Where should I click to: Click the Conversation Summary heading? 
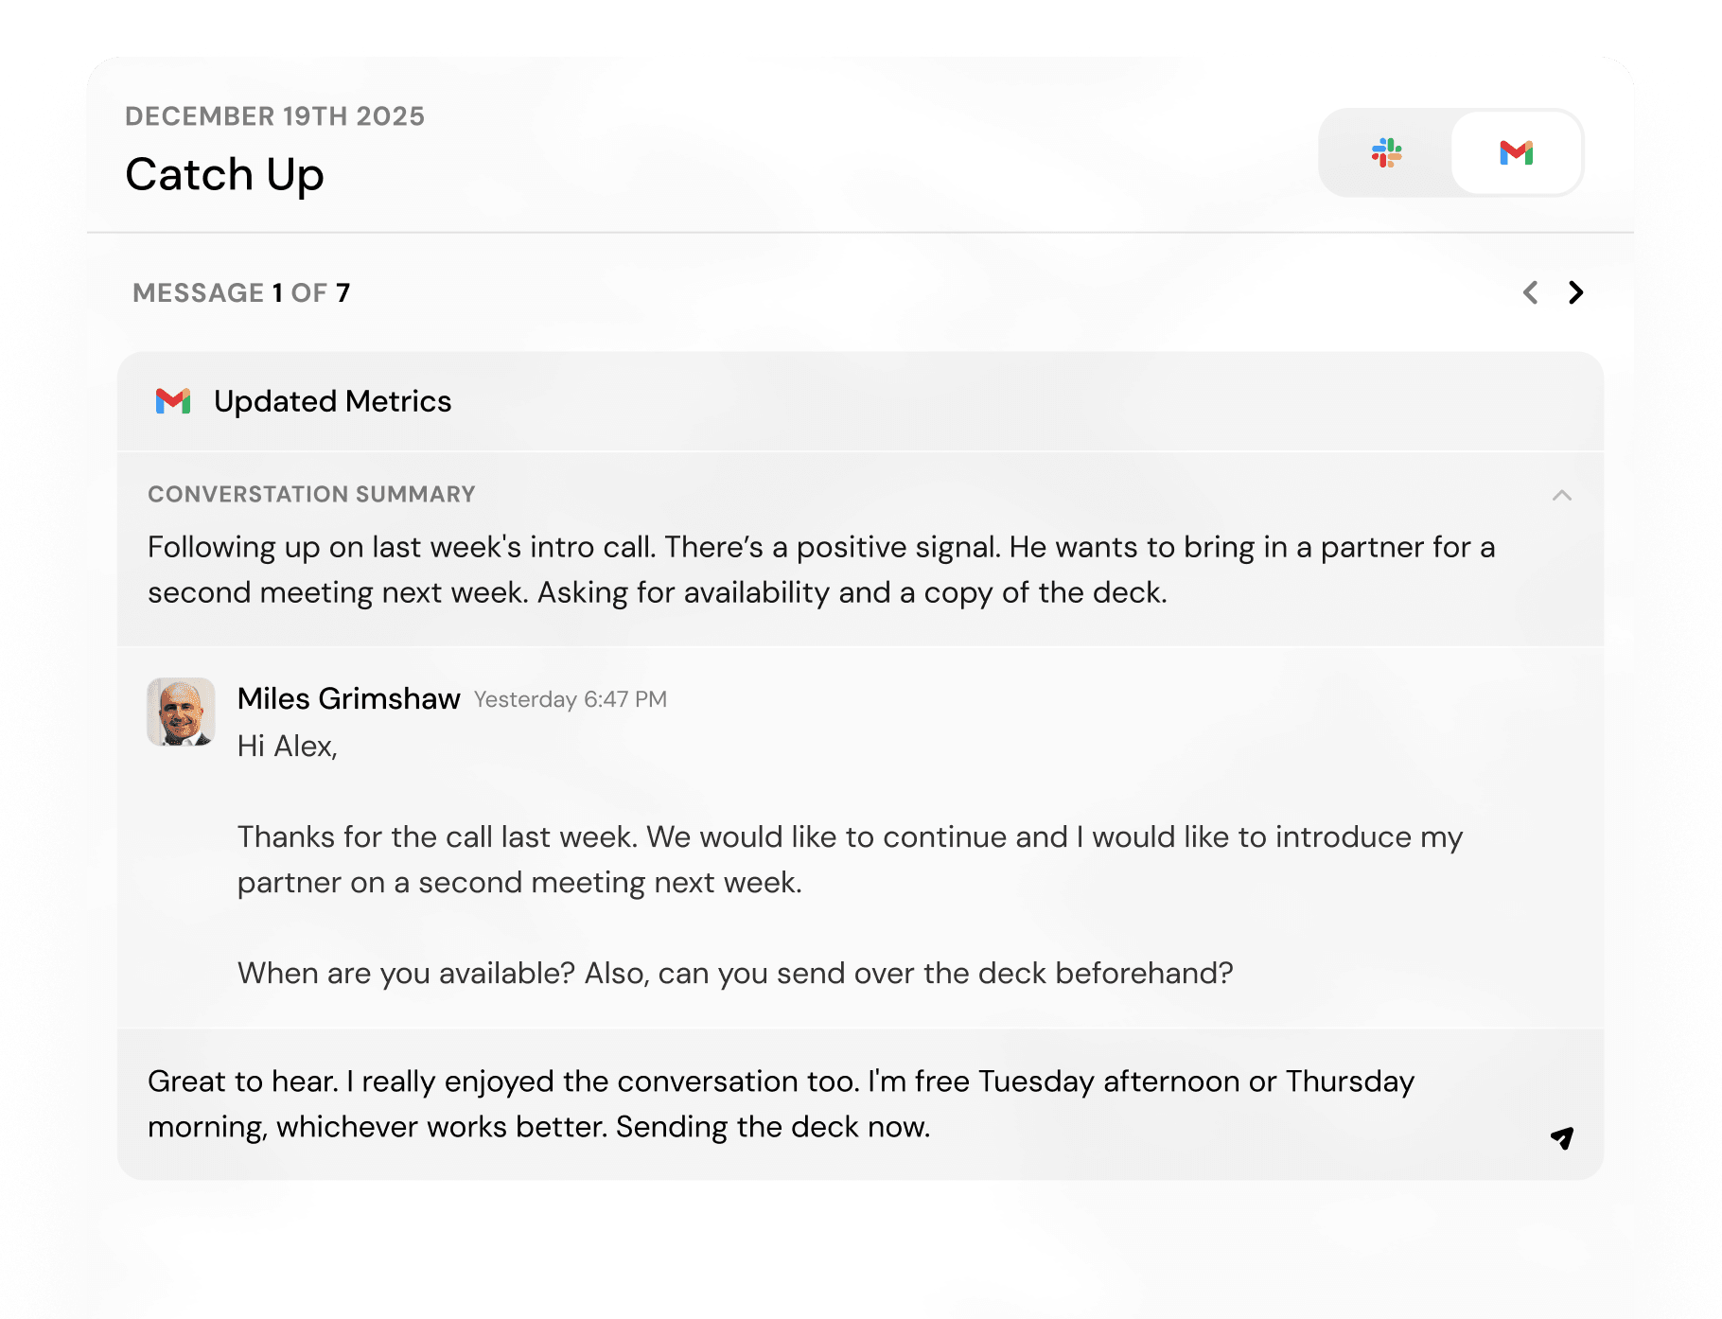311,494
